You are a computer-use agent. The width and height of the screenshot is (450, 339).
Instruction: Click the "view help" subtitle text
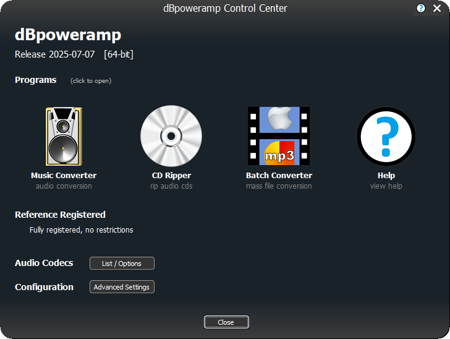(x=386, y=186)
